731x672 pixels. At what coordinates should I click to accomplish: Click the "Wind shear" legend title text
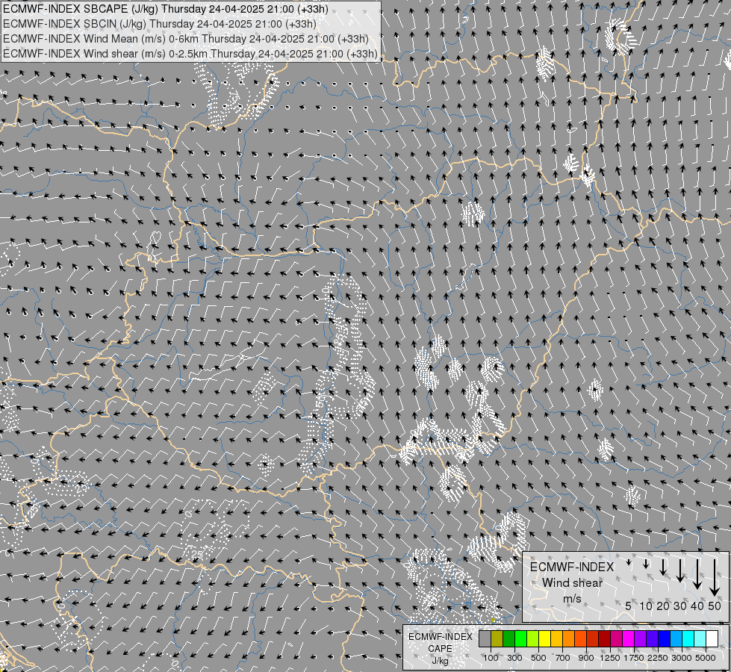[572, 583]
